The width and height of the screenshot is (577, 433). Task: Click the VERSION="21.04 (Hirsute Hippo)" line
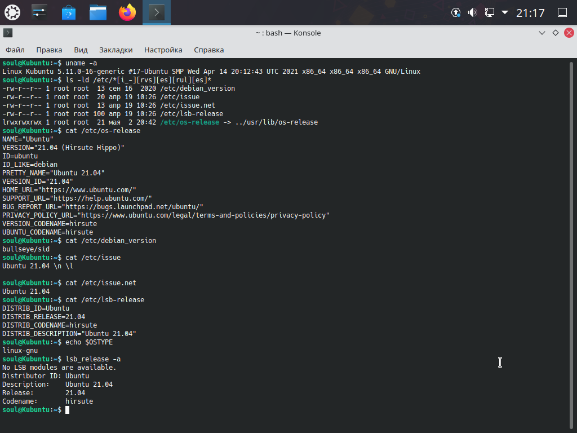pyautogui.click(x=63, y=148)
